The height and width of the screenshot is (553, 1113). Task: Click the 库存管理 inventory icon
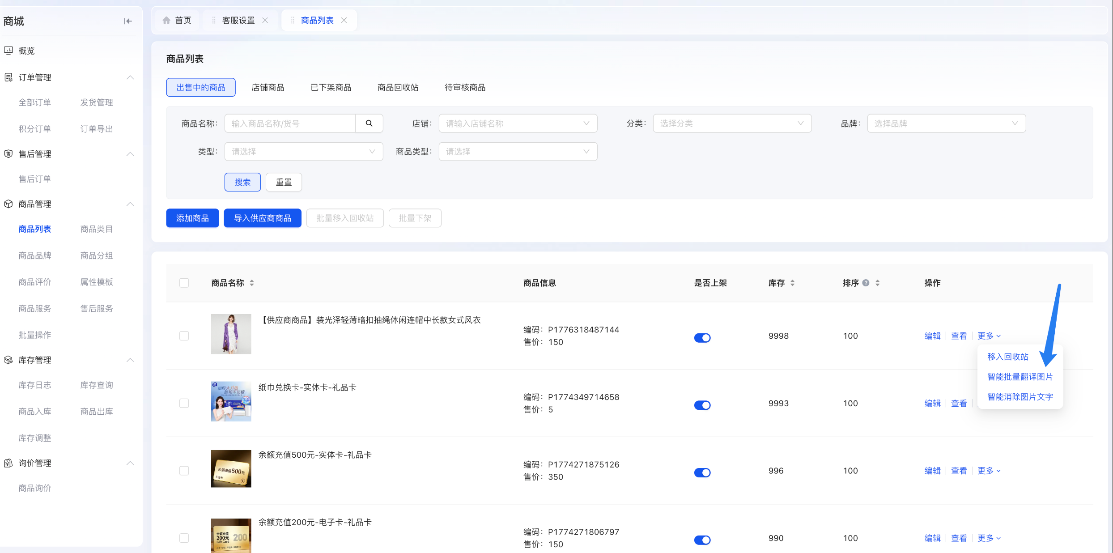pos(8,360)
